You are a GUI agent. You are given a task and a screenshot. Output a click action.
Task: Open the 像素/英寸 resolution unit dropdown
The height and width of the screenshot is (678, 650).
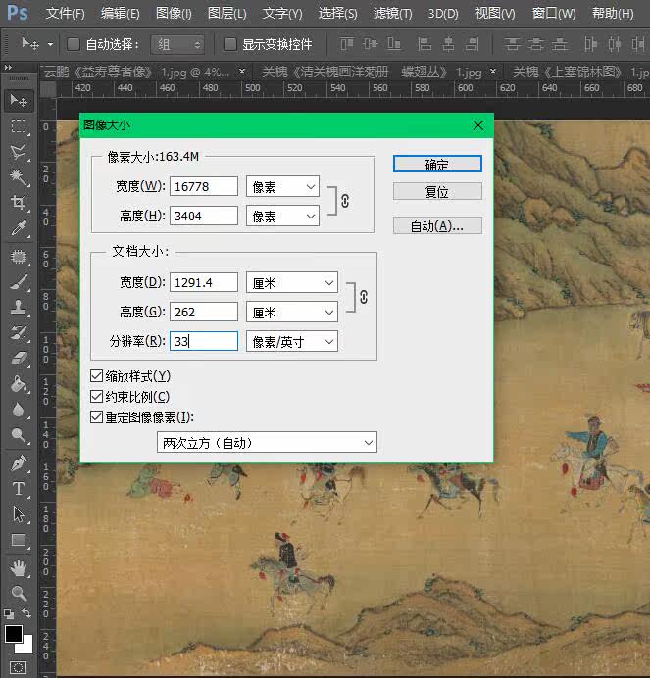point(292,342)
